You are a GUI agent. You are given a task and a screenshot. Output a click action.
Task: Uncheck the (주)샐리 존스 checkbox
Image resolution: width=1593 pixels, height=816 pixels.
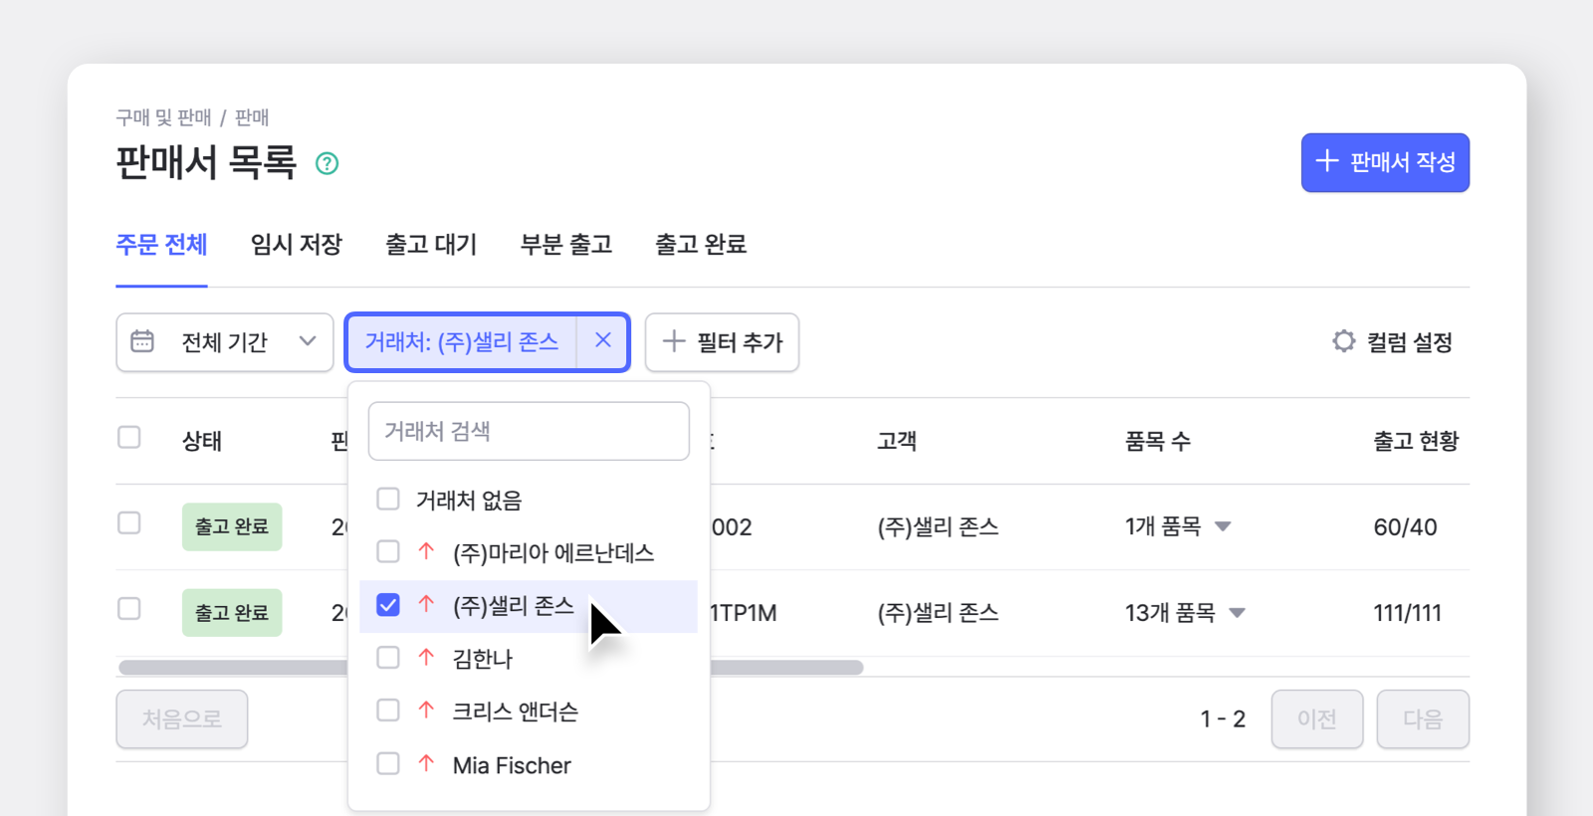click(x=388, y=604)
